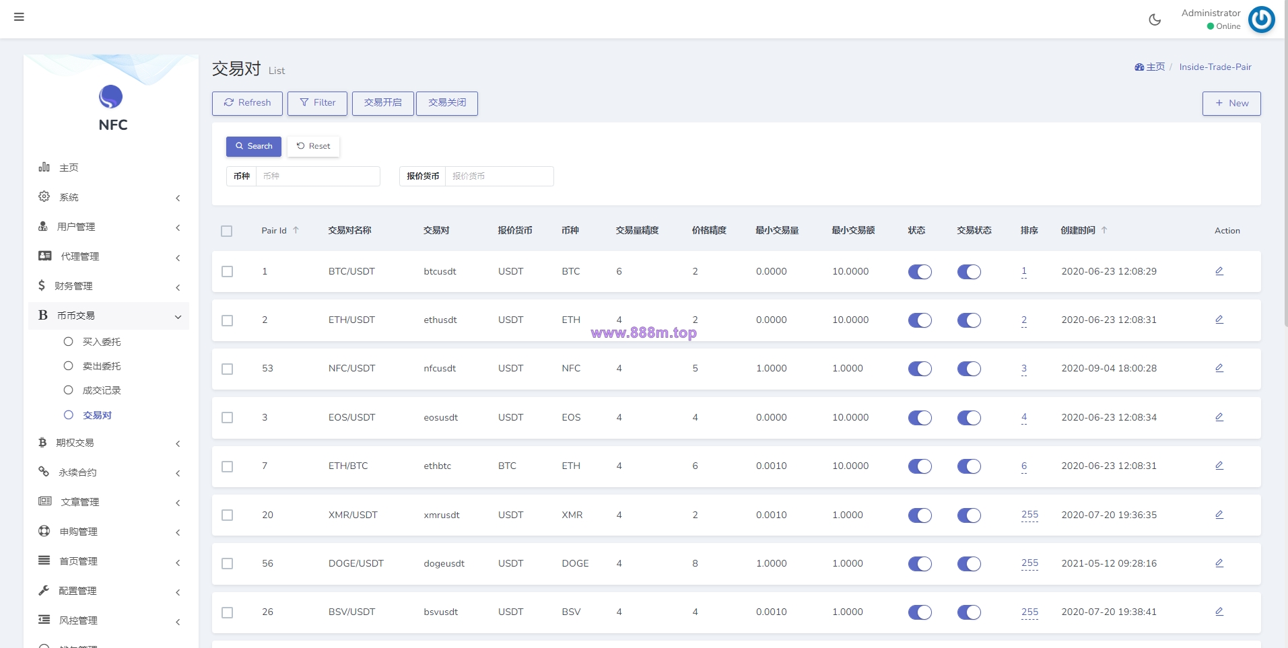
Task: Toggle 状态 switch for BTC/USDT
Action: coord(920,272)
